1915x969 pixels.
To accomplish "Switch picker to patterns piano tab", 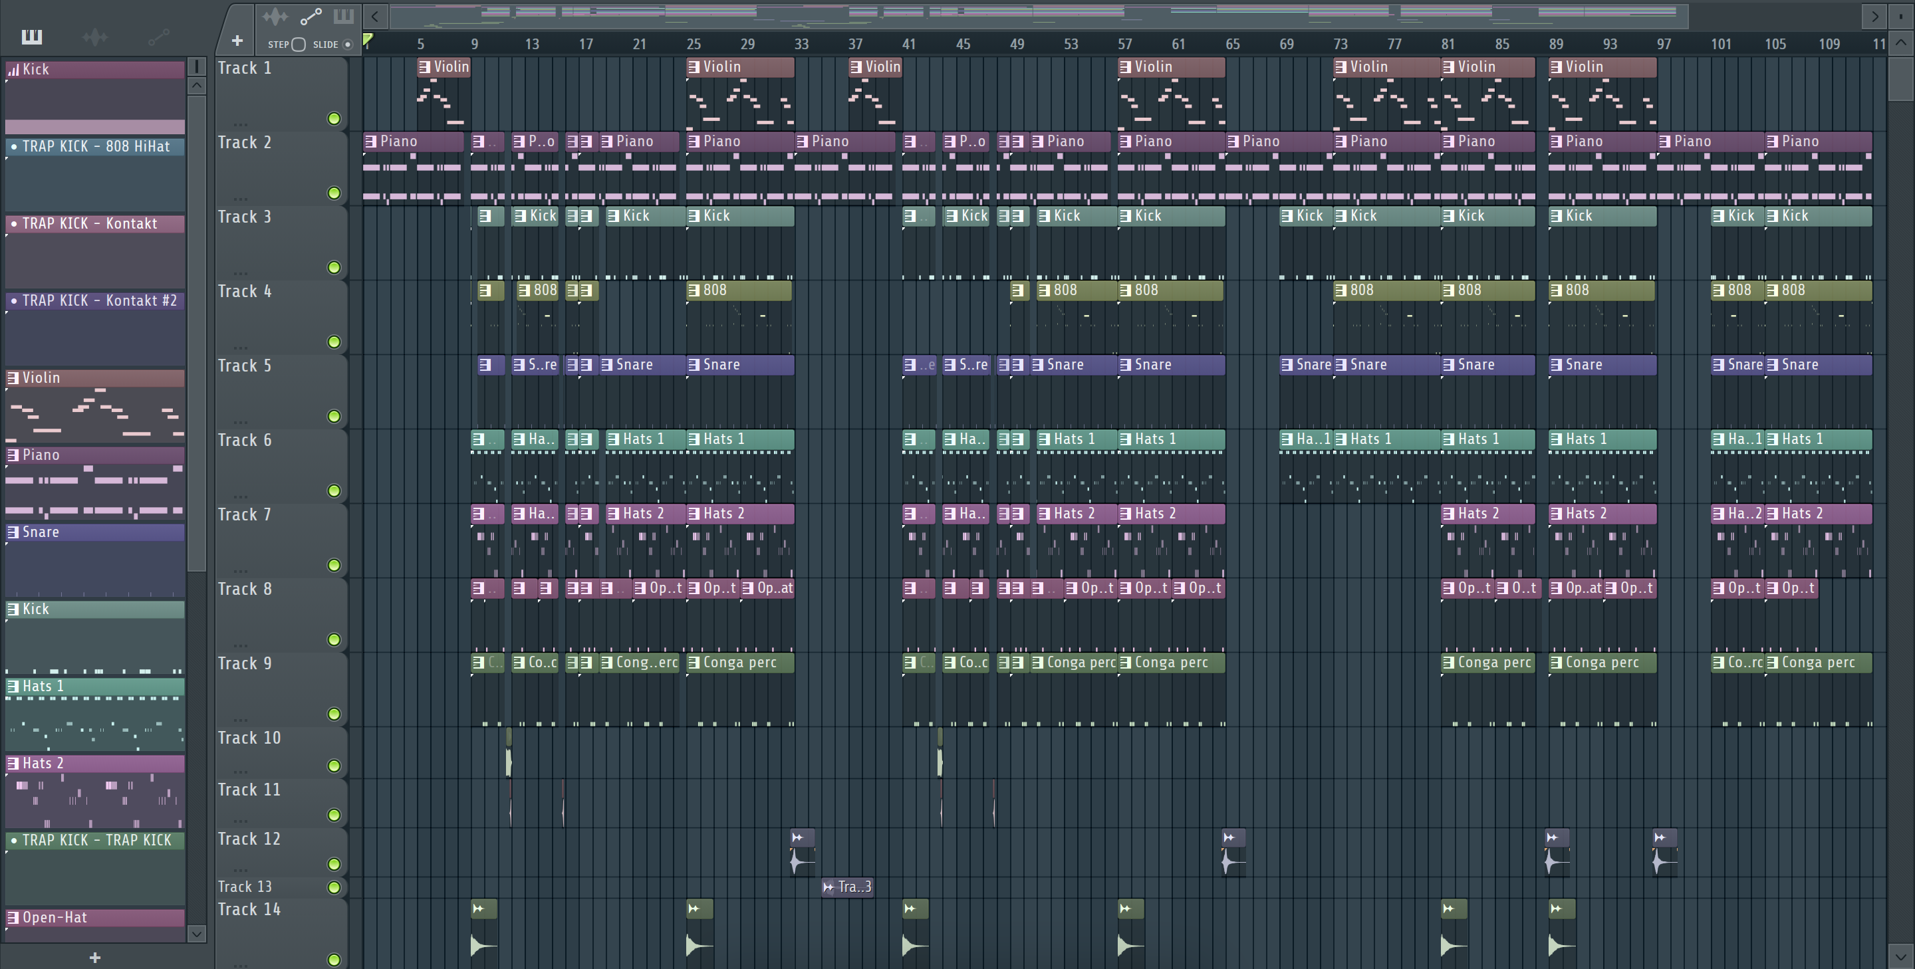I will [x=32, y=37].
